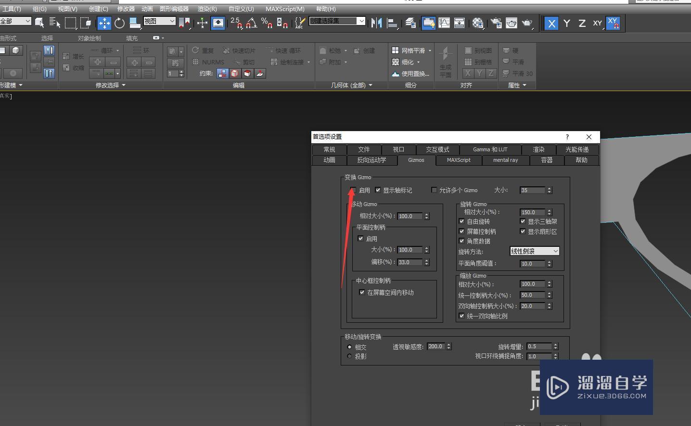The image size is (691, 426).
Task: Click the 透视敏感度 value field
Action: tap(436, 346)
